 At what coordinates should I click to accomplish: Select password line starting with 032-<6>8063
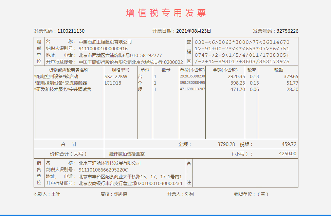coord(242,42)
